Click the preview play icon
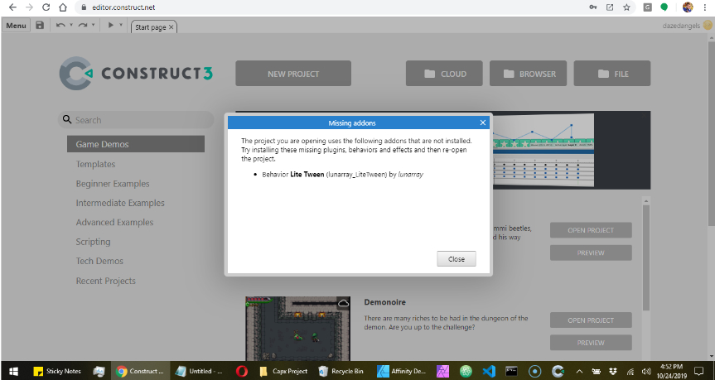 click(x=110, y=26)
